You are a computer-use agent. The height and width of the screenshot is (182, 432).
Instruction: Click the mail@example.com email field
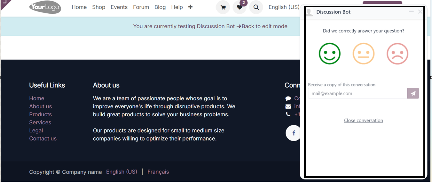tap(357, 93)
